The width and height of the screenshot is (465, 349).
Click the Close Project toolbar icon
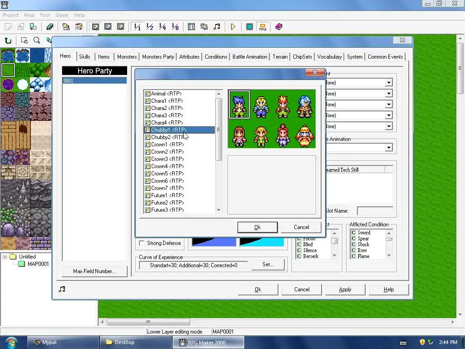[x=33, y=27]
